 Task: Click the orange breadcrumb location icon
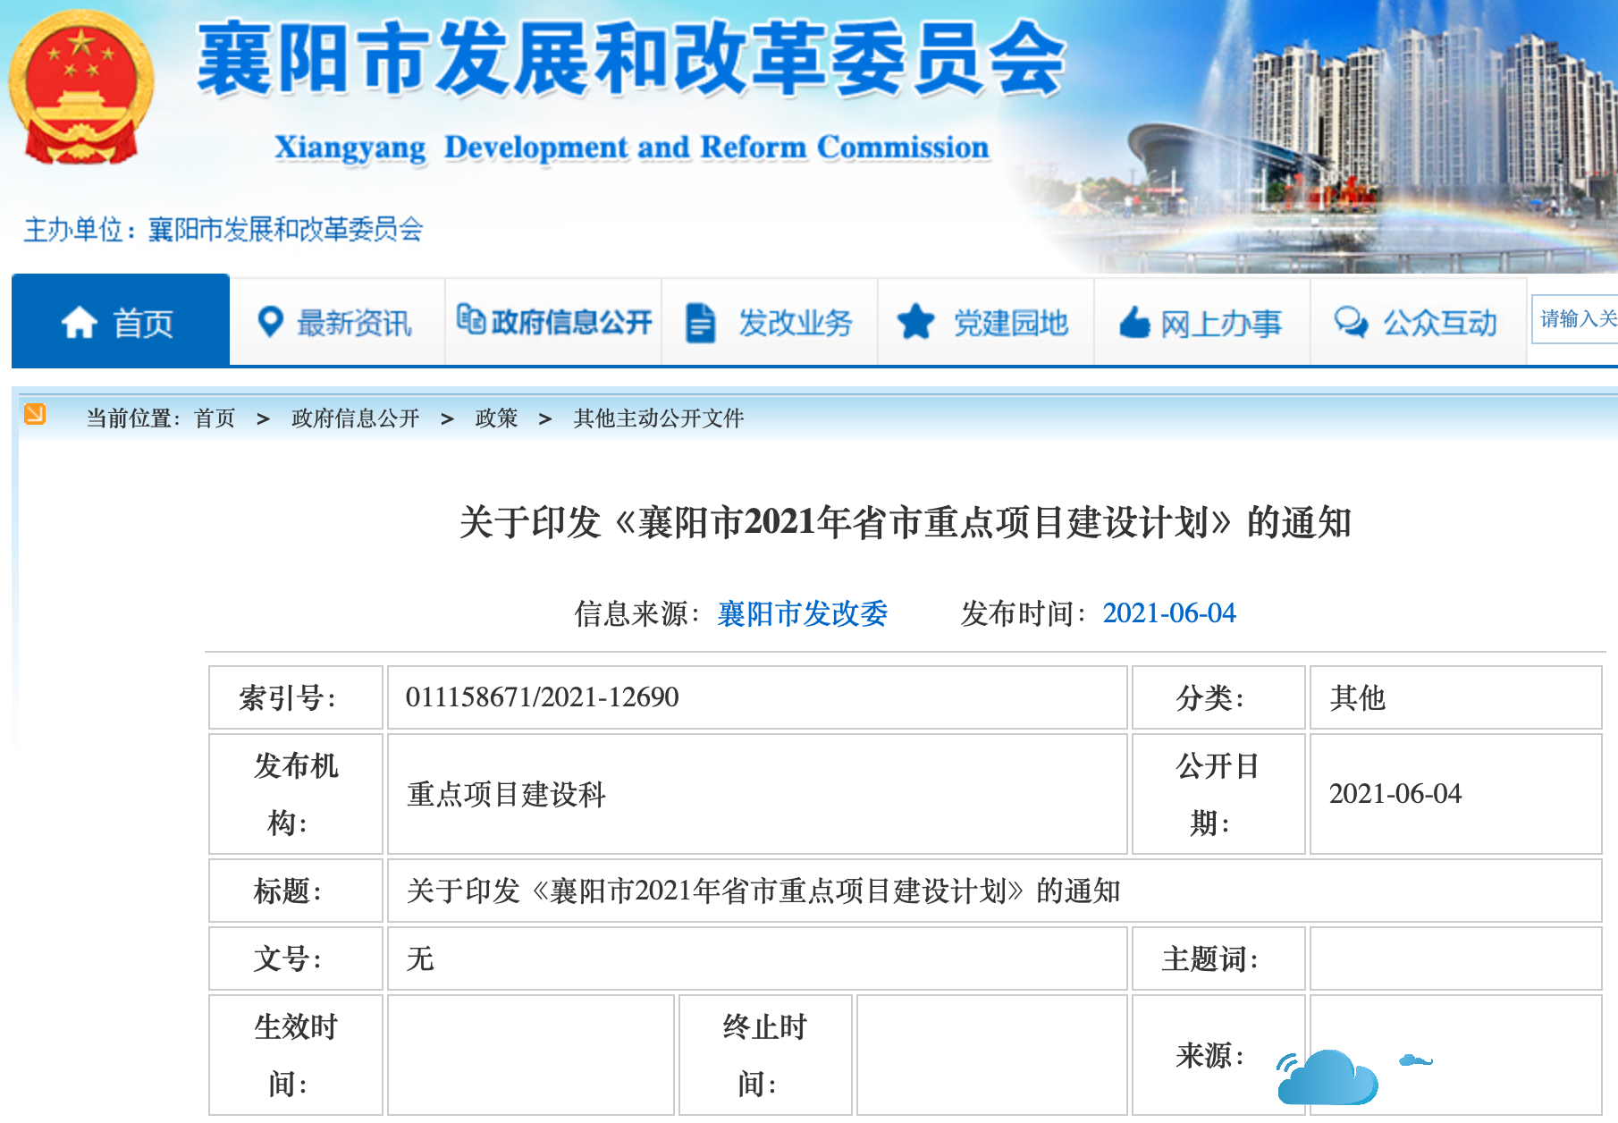(x=35, y=414)
